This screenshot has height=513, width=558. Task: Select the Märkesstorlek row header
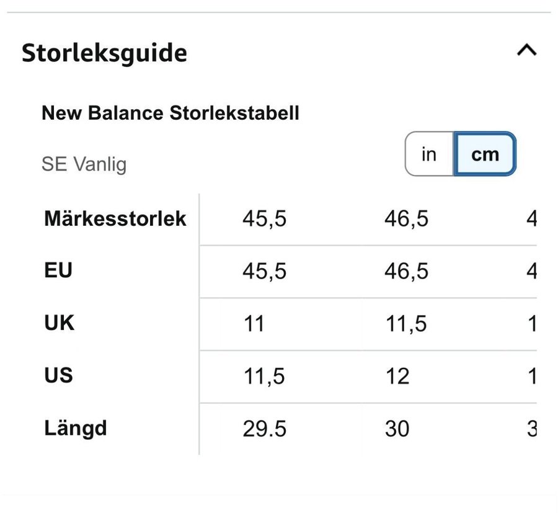(115, 218)
